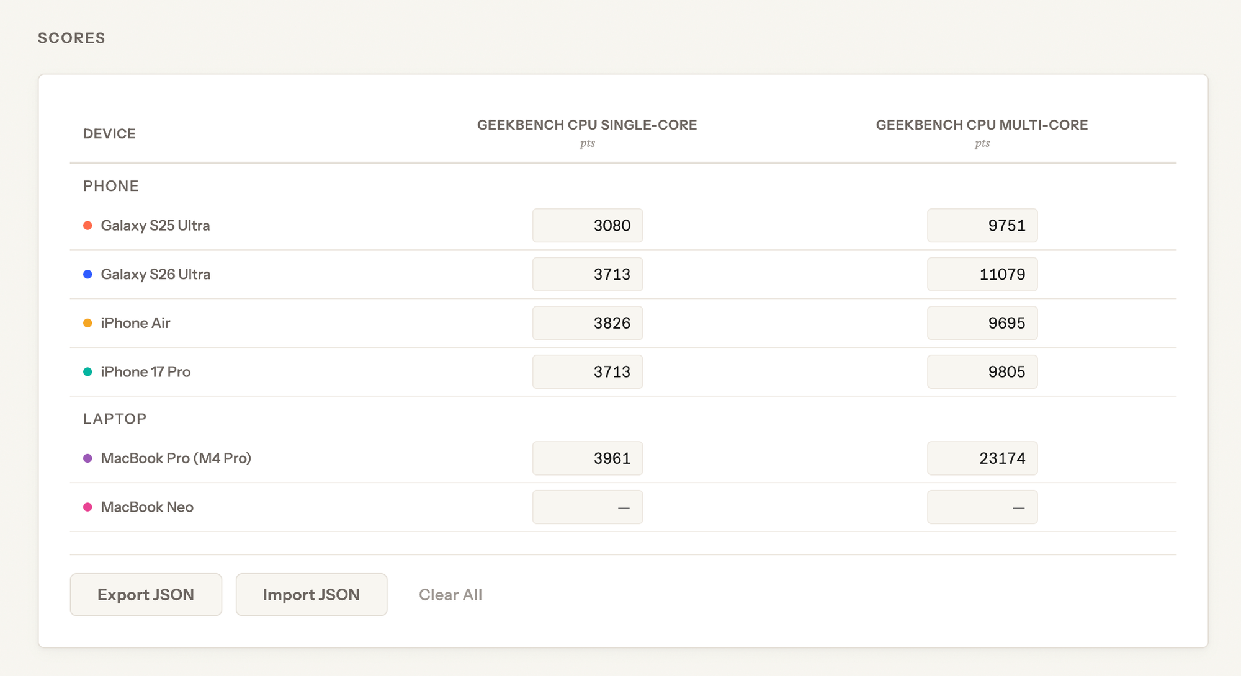Click MacBook Pro single-core field 3961
This screenshot has height=676, width=1241.
pyautogui.click(x=587, y=458)
